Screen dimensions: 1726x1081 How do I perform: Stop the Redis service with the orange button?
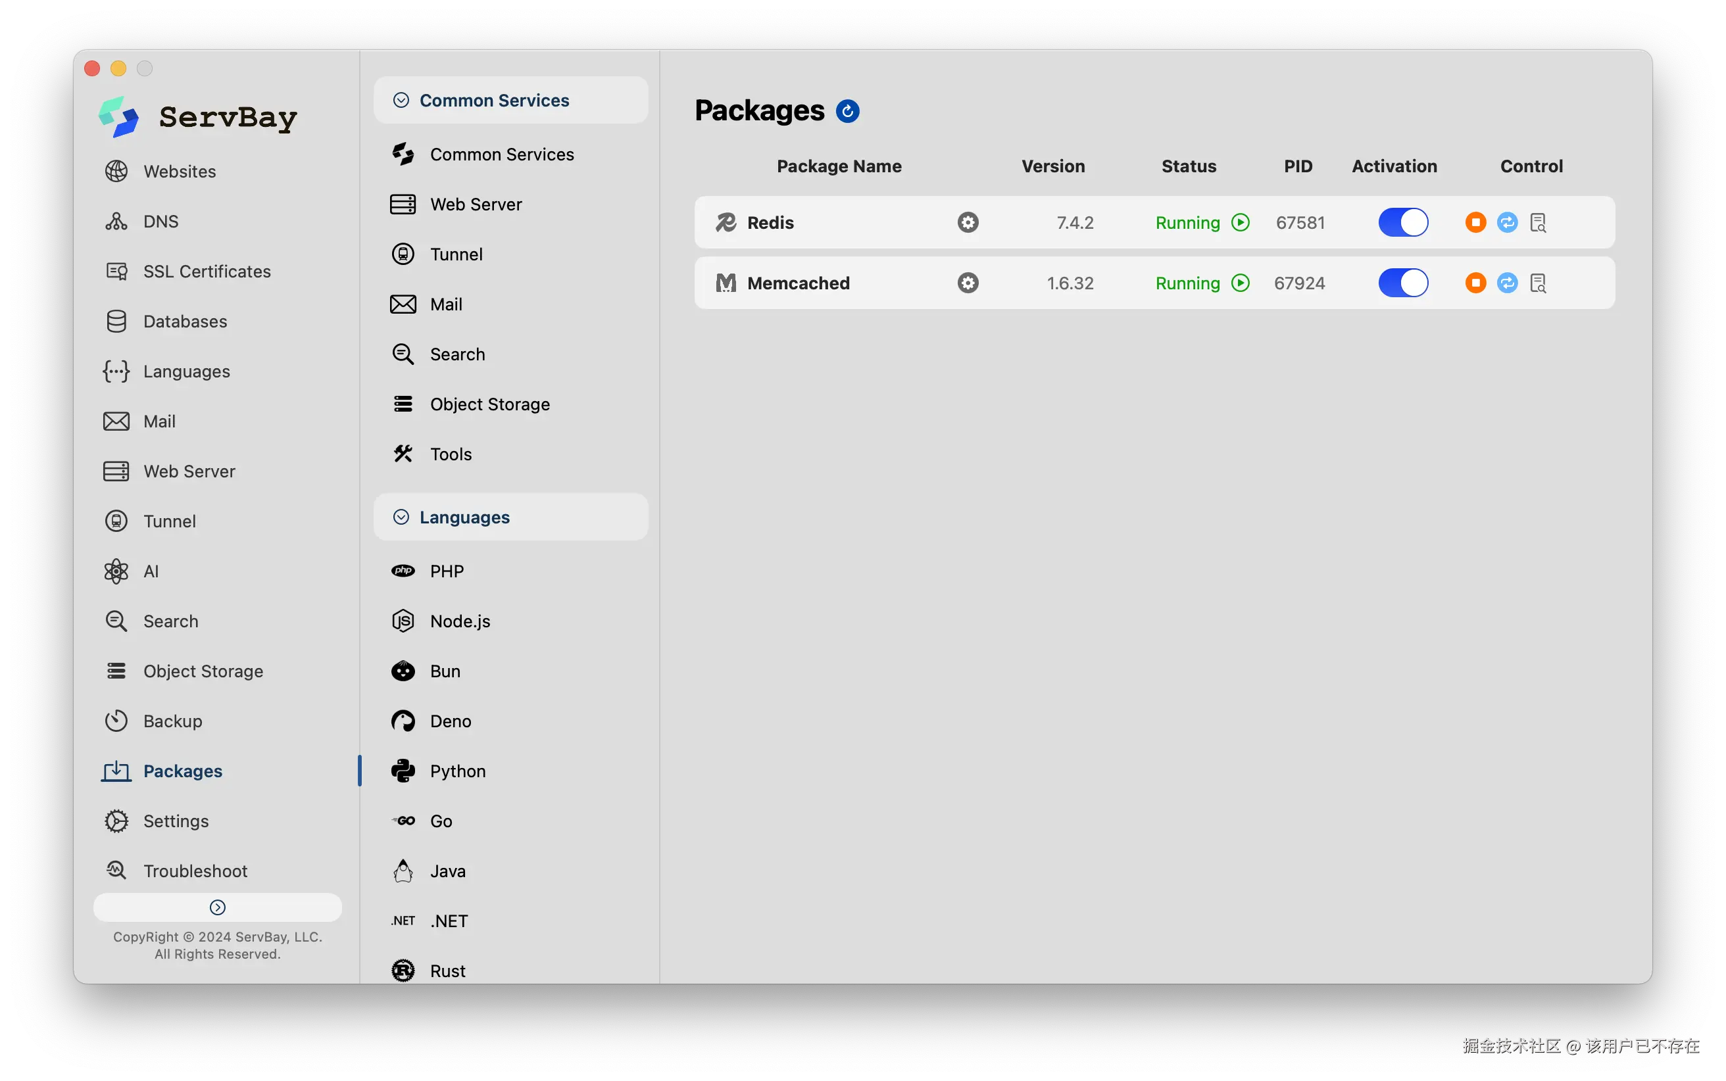pyautogui.click(x=1475, y=222)
